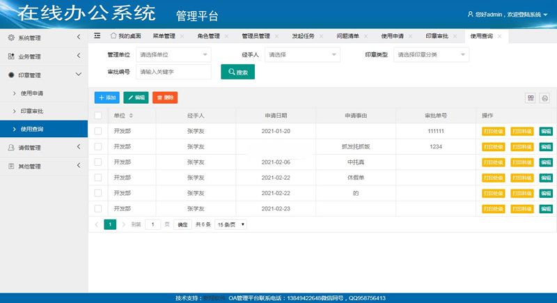Click the home icon on 我的桌面 tab
This screenshot has height=303, width=557.
point(113,36)
